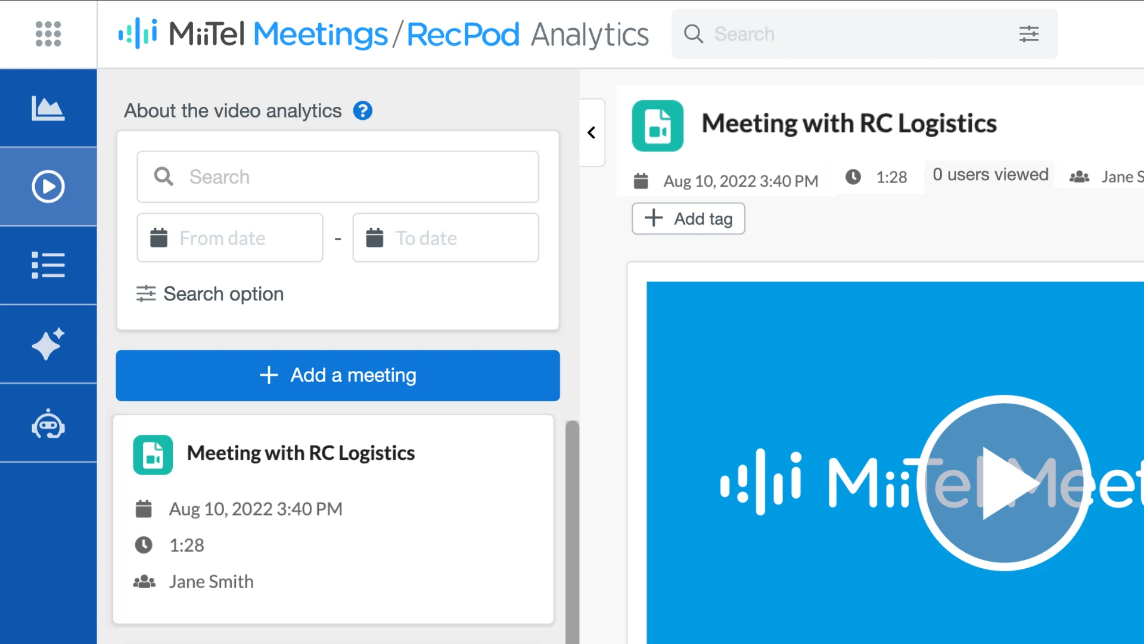
Task: Click the magnifier icon in the search field
Action: tap(163, 177)
